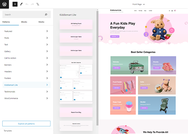Click the Undo arrow icon
Screen dimensions: 188x134
[x=27, y=4]
